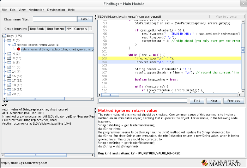Click the source horizontal scrollbar thumb
247x168 pixels.
110,95
